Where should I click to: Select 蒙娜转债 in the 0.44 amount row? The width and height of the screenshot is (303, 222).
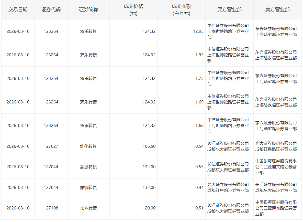click(x=88, y=187)
